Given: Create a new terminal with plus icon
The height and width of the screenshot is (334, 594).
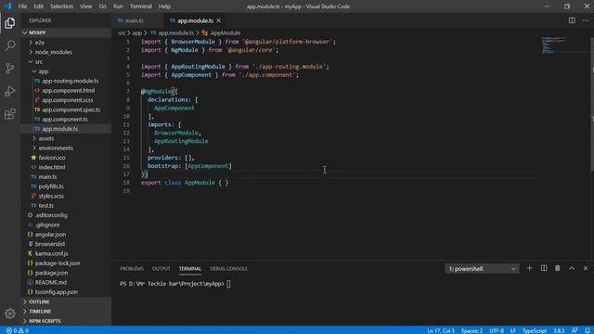Looking at the screenshot, I should [x=529, y=268].
